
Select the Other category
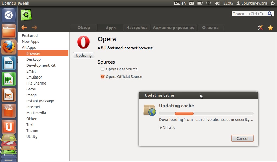click(43, 119)
